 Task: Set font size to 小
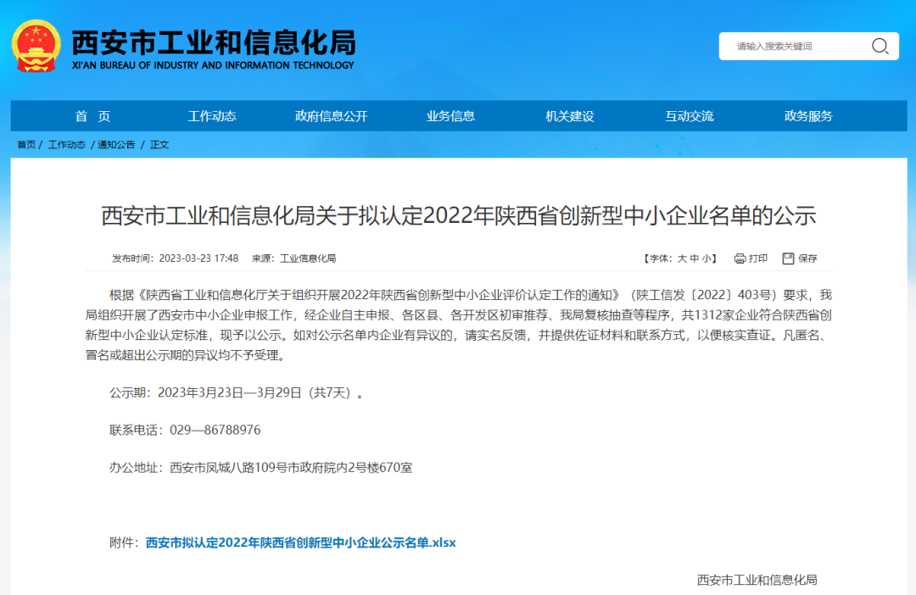point(707,259)
